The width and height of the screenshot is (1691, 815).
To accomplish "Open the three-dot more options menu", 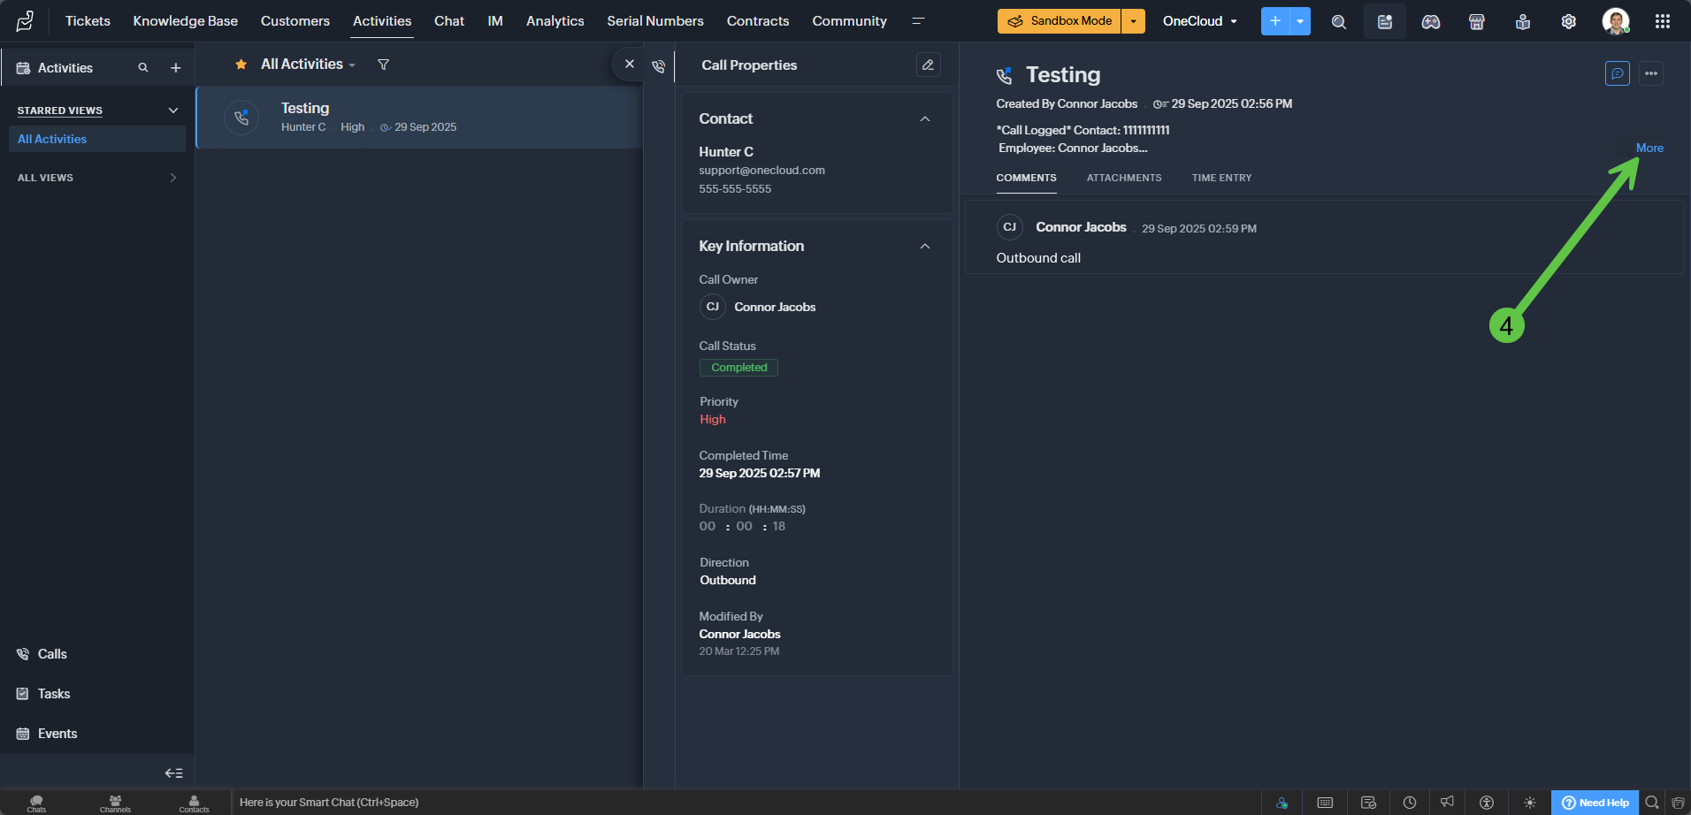I will pyautogui.click(x=1650, y=73).
